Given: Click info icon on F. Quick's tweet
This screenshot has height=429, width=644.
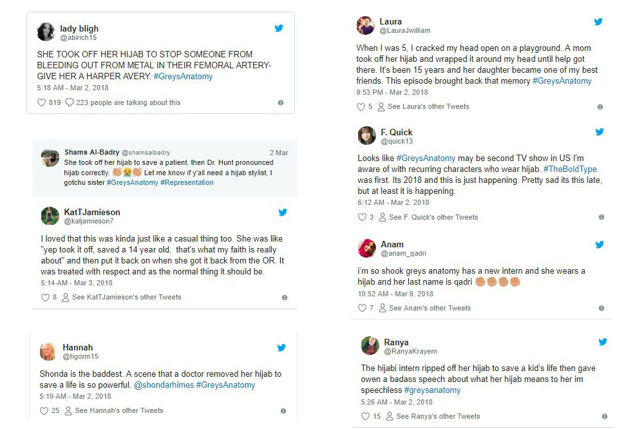Looking at the screenshot, I should 601,218.
